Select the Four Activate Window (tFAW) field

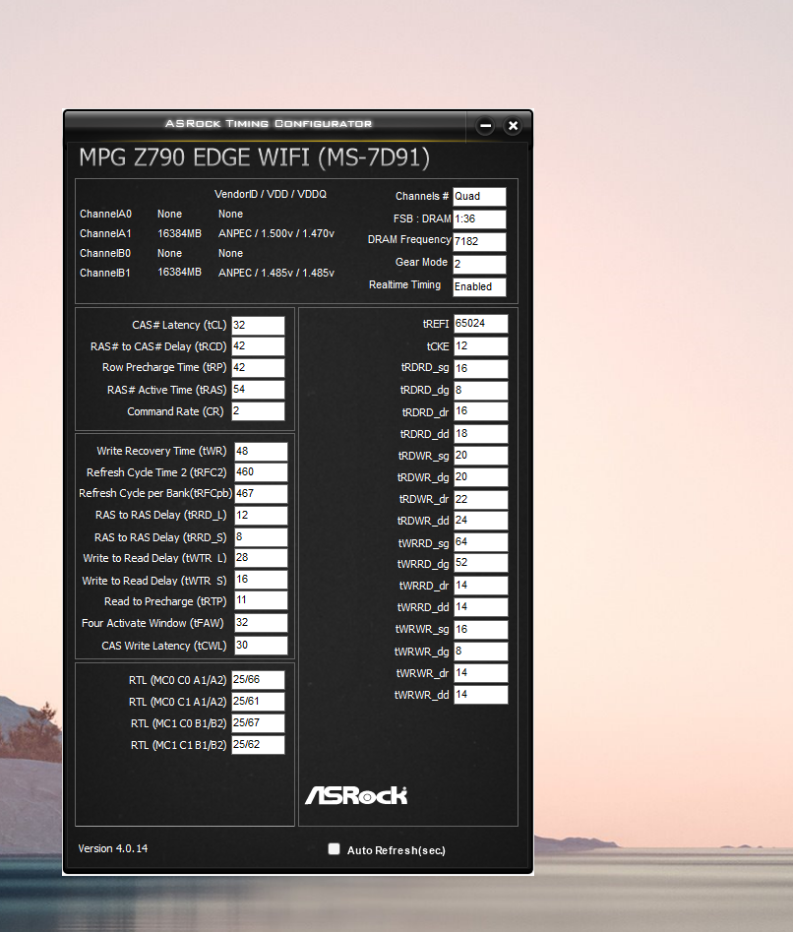261,623
